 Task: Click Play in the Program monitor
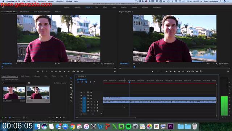click(x=175, y=71)
